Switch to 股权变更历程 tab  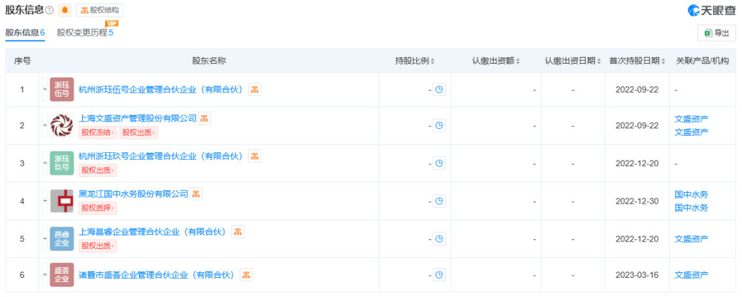[85, 32]
